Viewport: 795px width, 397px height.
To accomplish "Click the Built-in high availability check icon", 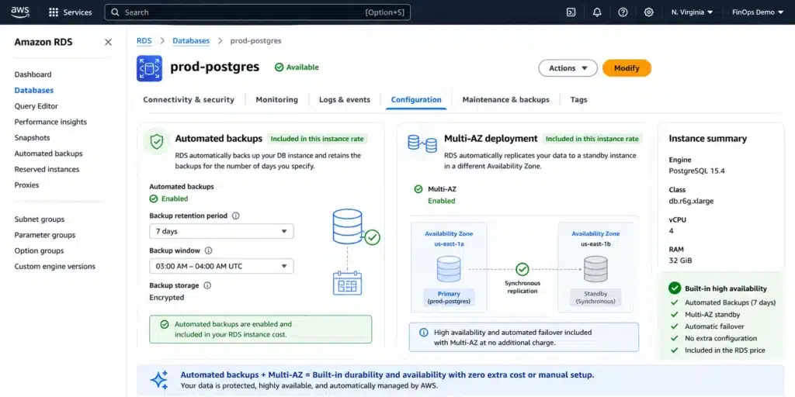I will point(675,288).
